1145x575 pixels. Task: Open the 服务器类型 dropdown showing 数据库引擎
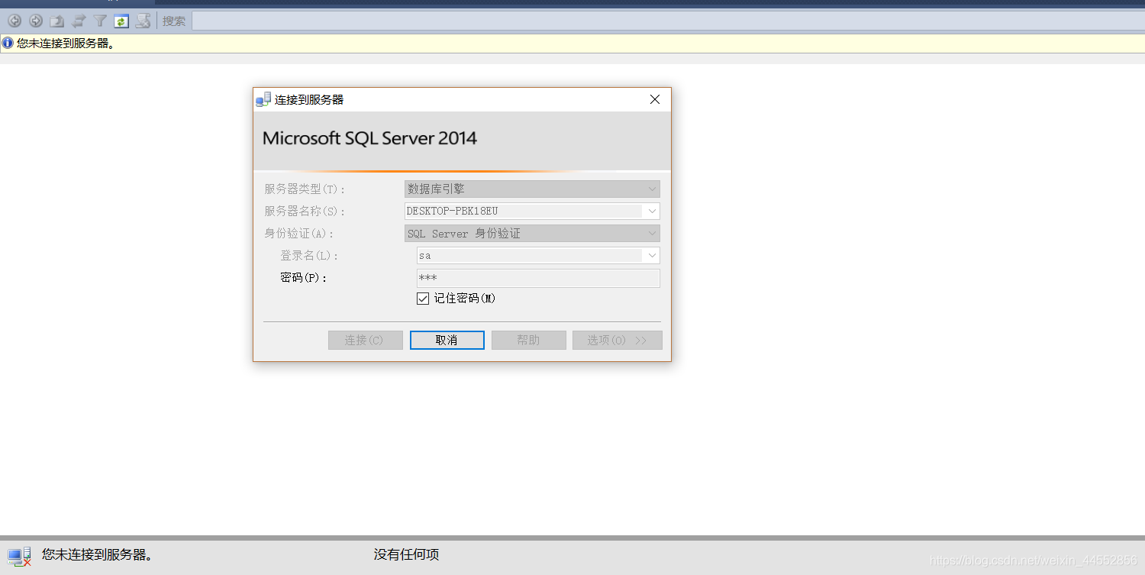532,189
